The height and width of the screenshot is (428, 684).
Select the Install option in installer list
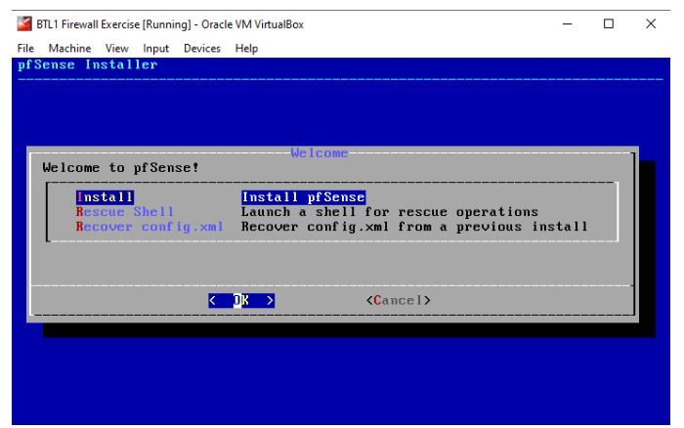pyautogui.click(x=105, y=197)
